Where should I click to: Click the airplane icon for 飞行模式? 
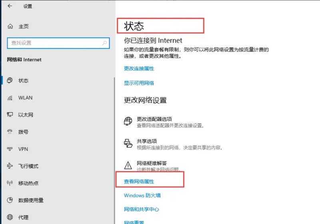point(10,166)
